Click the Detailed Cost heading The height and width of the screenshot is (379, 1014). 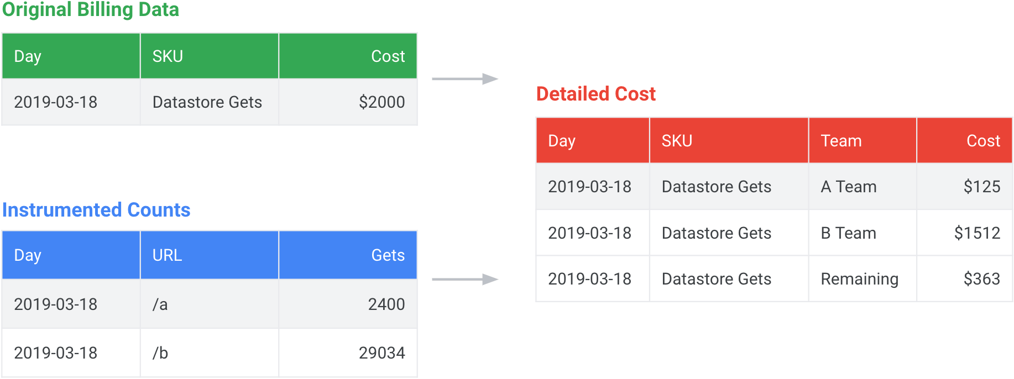[595, 94]
